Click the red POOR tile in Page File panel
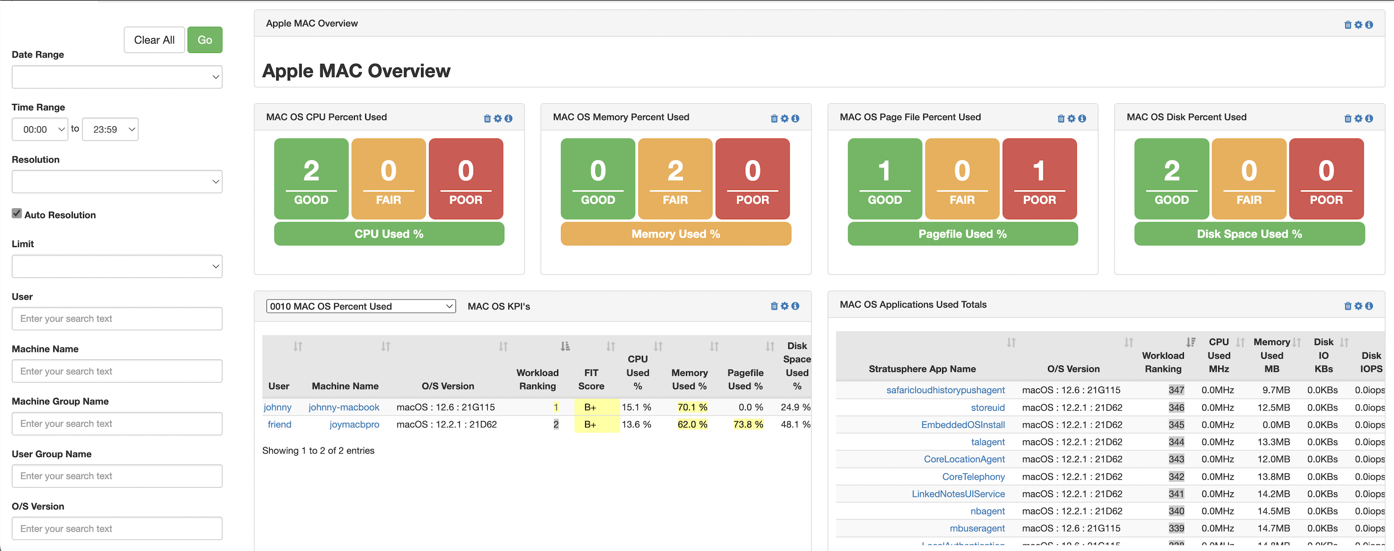 click(1039, 179)
